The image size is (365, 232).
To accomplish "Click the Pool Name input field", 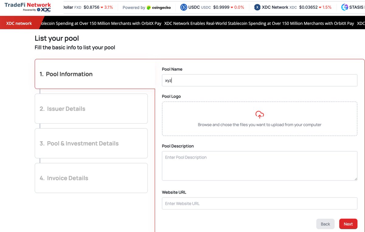I will pyautogui.click(x=259, y=80).
